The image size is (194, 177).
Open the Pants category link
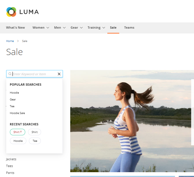(10, 173)
